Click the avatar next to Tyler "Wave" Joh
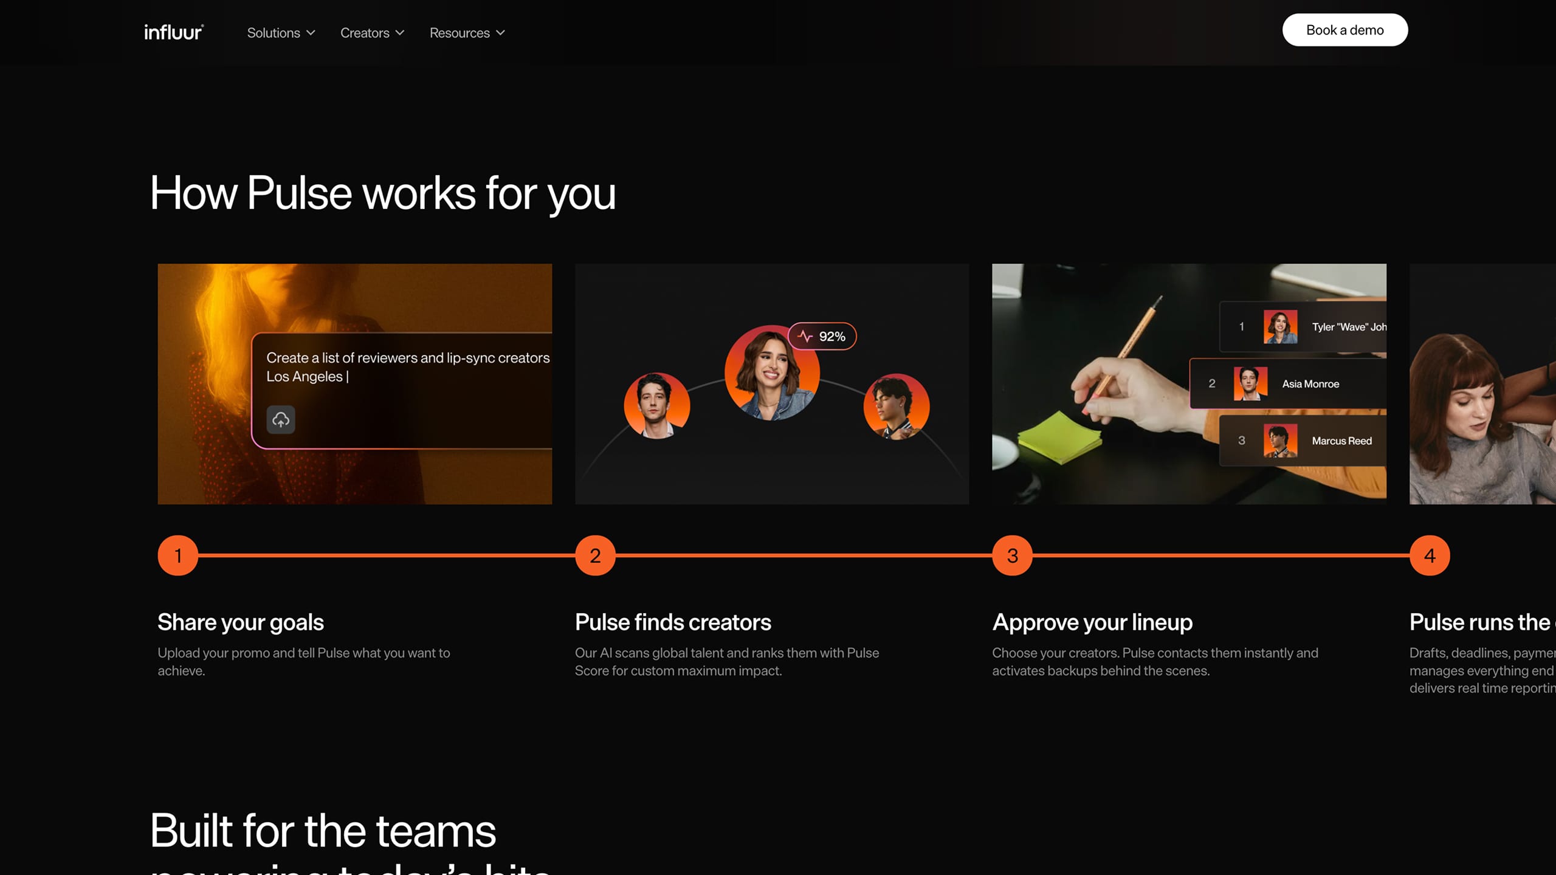The width and height of the screenshot is (1556, 875). coord(1281,327)
